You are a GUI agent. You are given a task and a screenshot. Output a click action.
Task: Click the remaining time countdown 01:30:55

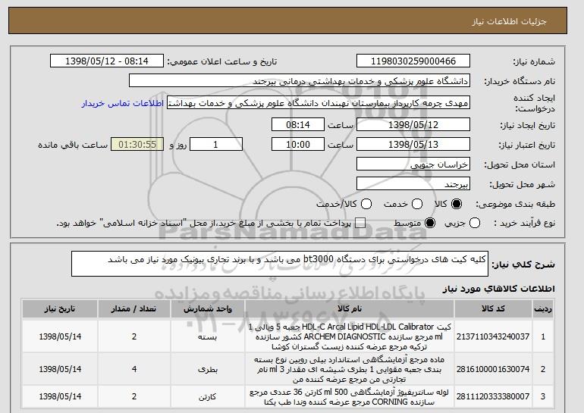pos(137,145)
